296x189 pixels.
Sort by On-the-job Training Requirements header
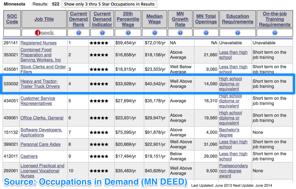click(275, 19)
